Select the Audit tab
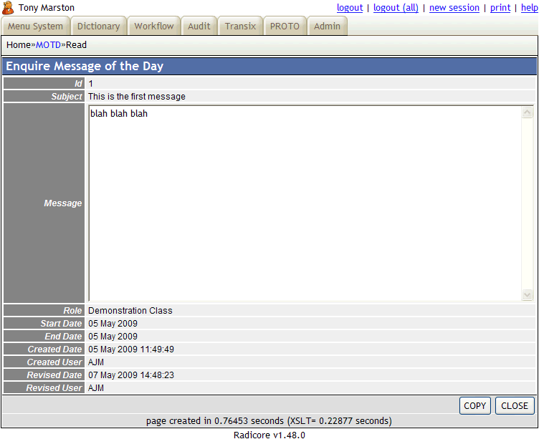539x439 pixels. [199, 26]
